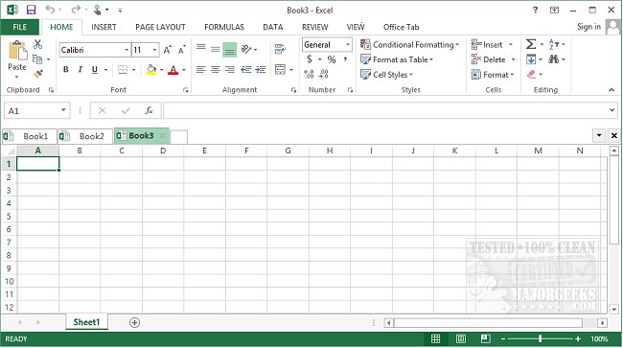Open the Office Tab ribbon tab
Image resolution: width=623 pixels, height=348 pixels.
tap(401, 27)
